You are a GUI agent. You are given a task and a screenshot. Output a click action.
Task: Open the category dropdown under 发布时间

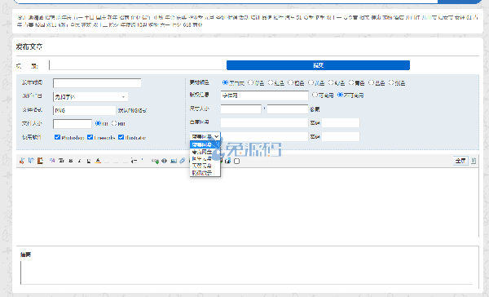coord(90,97)
